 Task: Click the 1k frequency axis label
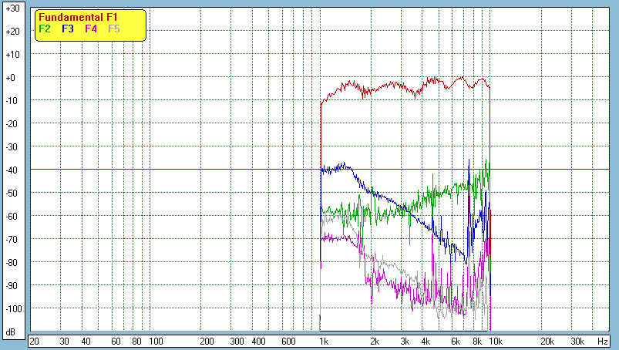click(x=324, y=341)
